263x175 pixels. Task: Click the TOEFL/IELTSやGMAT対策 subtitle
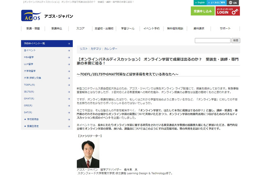pos(127,74)
